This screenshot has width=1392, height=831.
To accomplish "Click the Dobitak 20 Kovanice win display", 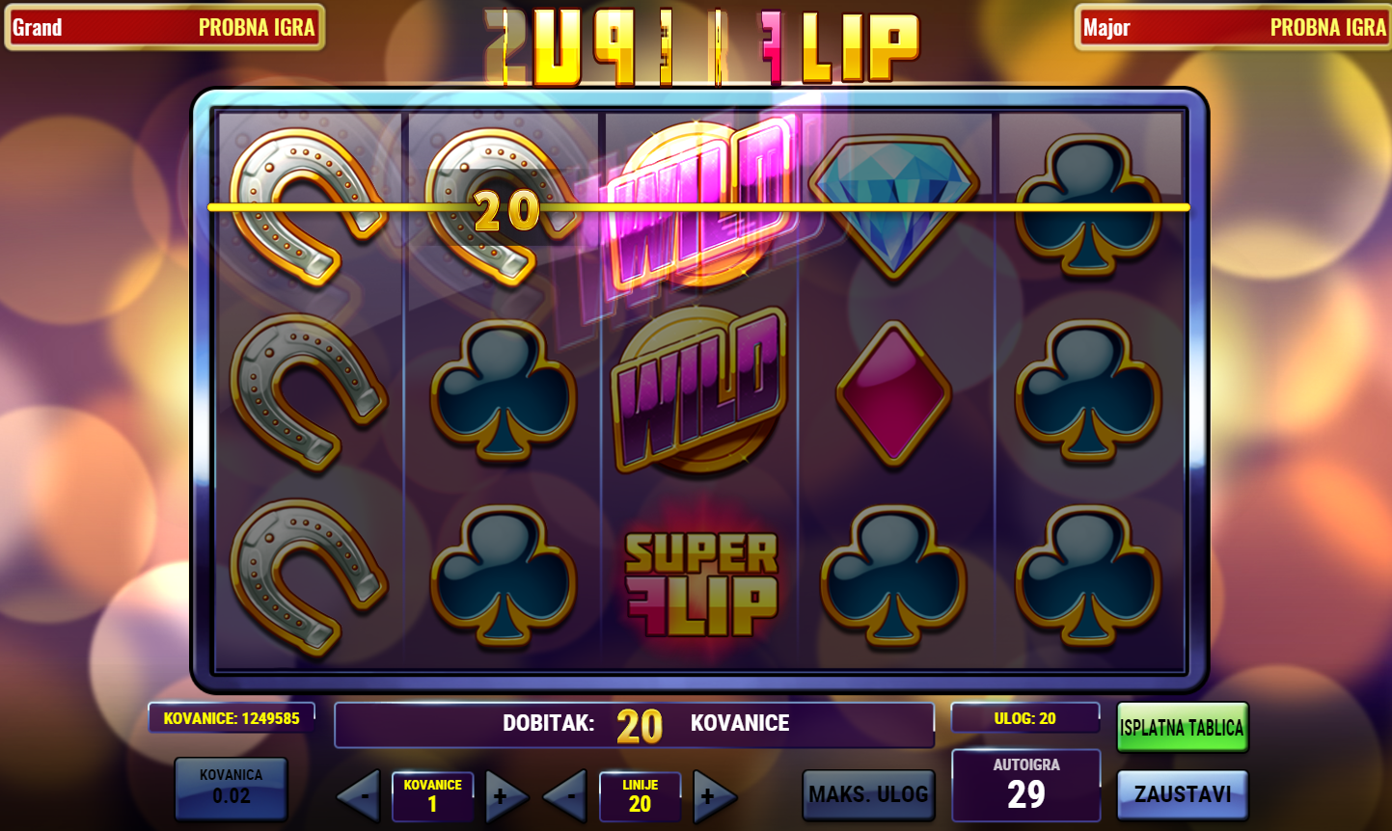I will (634, 725).
